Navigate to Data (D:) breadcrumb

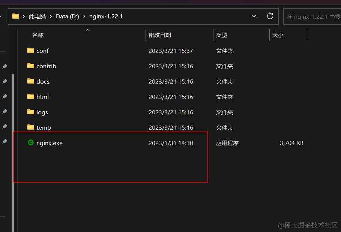tap(68, 16)
